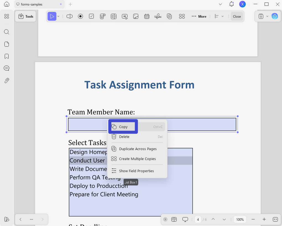This screenshot has width=282, height=226.
Task: Go to the next page arrow
Action: (x=224, y=219)
